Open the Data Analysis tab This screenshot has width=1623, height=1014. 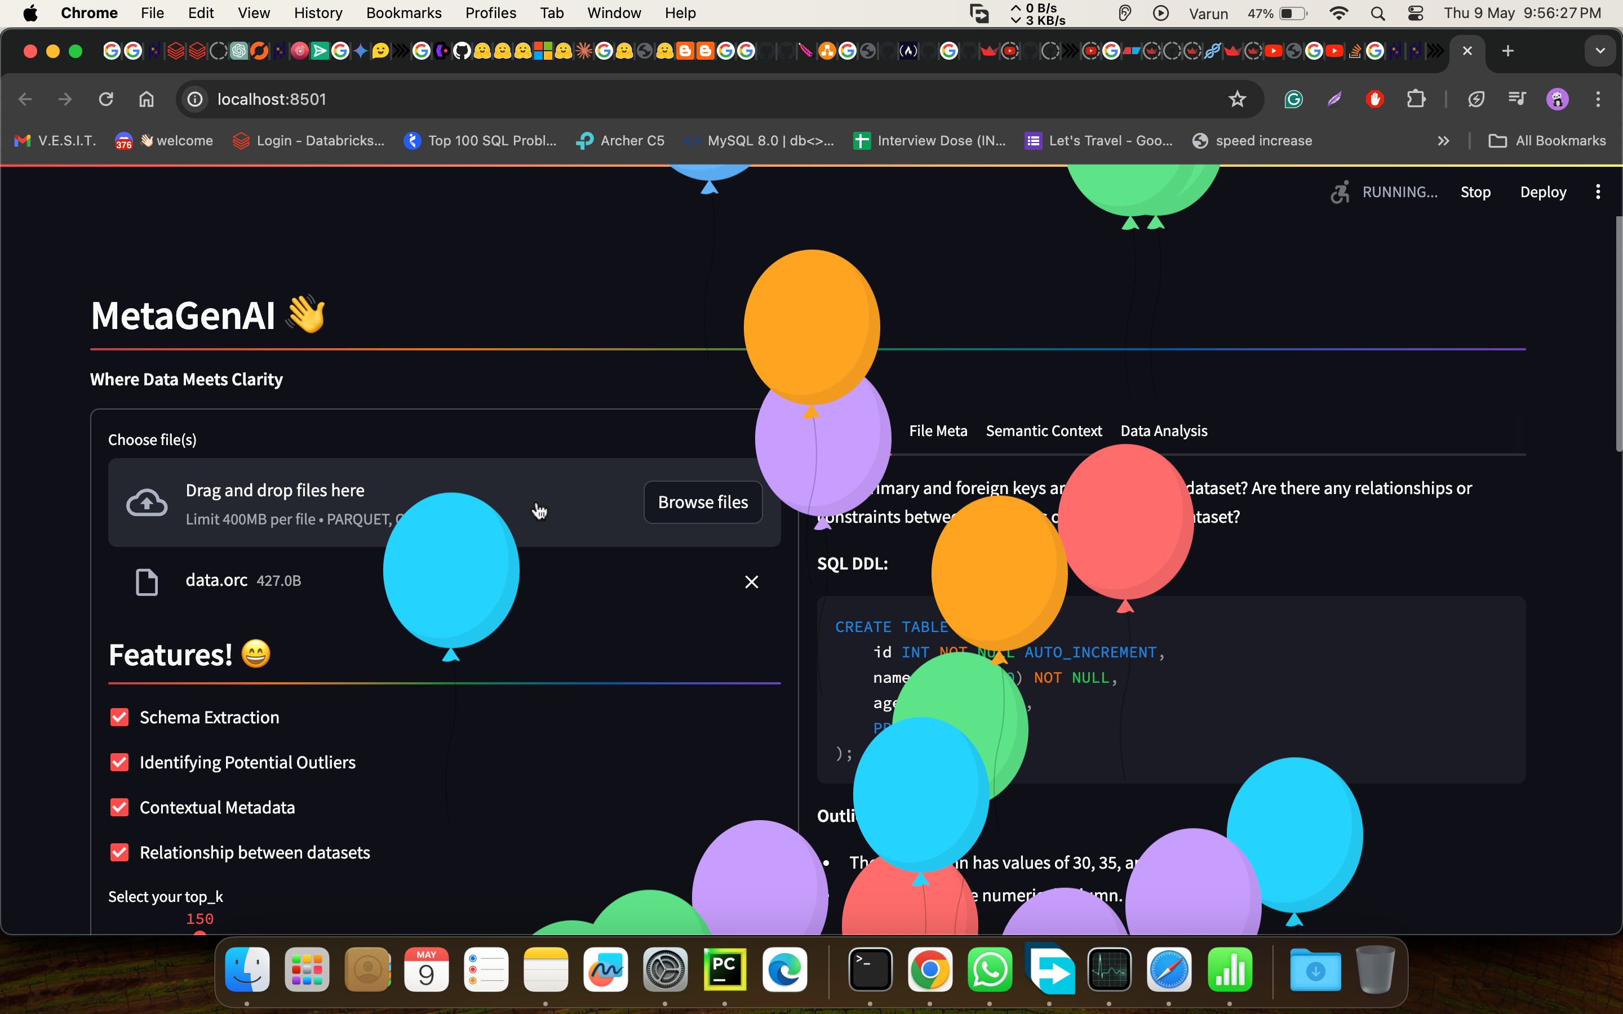pyautogui.click(x=1164, y=431)
